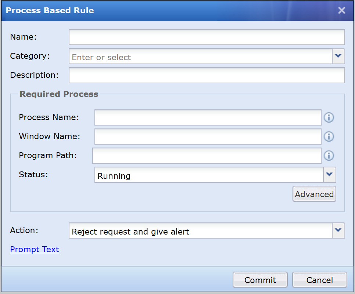
Task: Commit the process based rule
Action: tap(260, 280)
